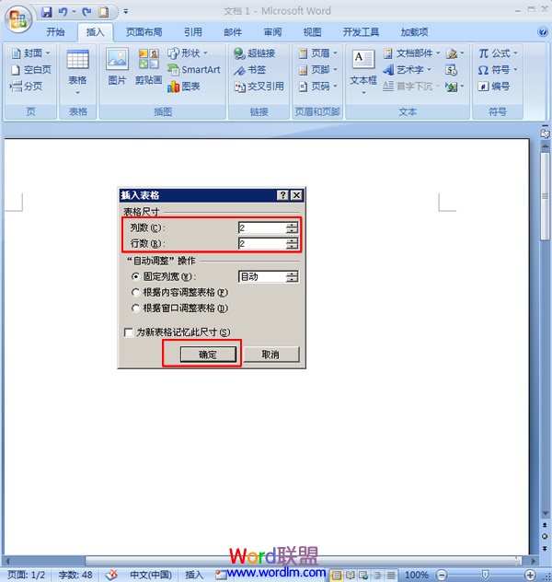Customize the quick access toolbar
The height and width of the screenshot is (582, 552).
(x=126, y=12)
